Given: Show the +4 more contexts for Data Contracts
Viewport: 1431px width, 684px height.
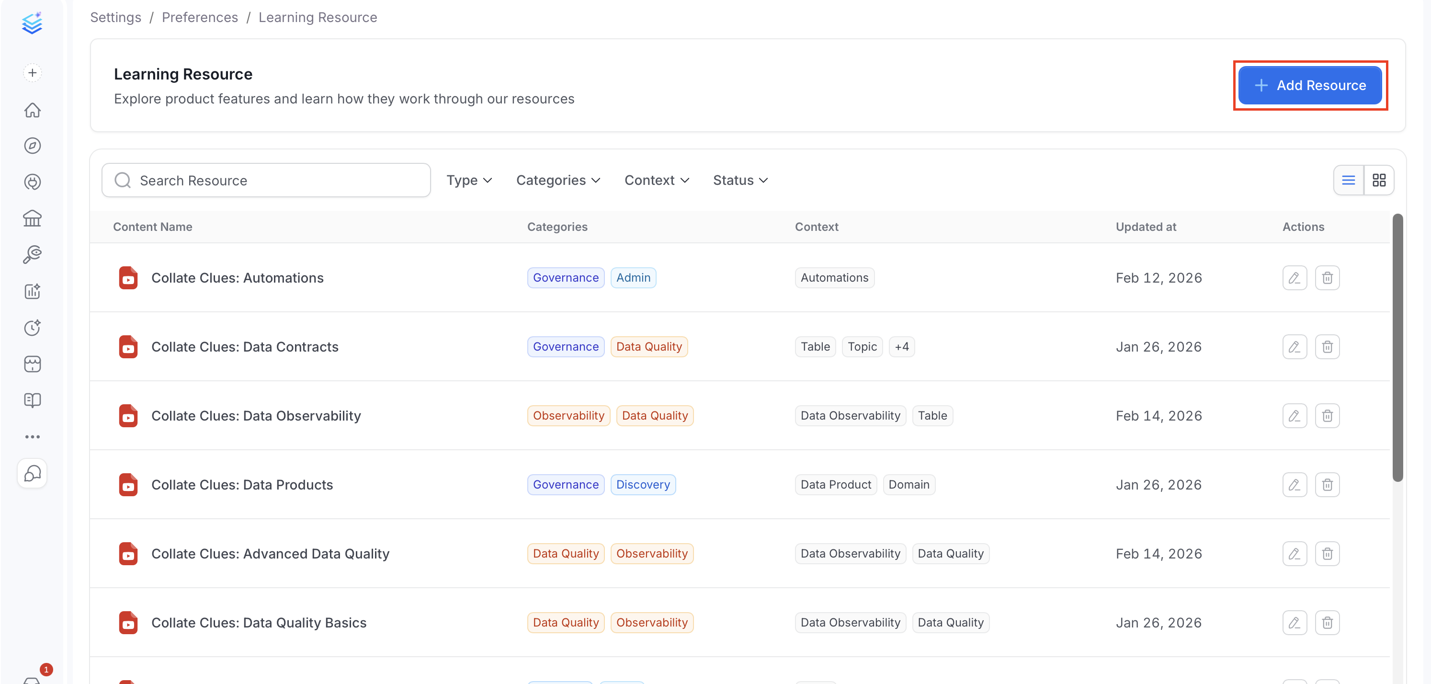Looking at the screenshot, I should pos(902,347).
